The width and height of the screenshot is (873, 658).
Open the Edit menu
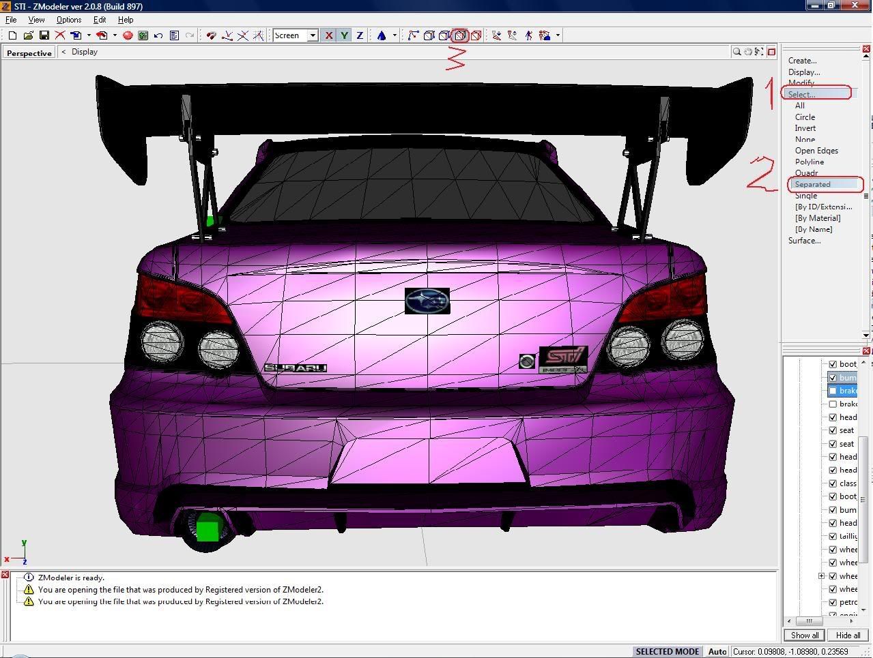[100, 20]
